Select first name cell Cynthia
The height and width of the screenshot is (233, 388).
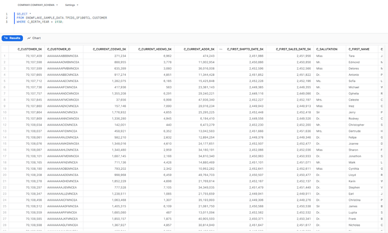[x=353, y=169]
